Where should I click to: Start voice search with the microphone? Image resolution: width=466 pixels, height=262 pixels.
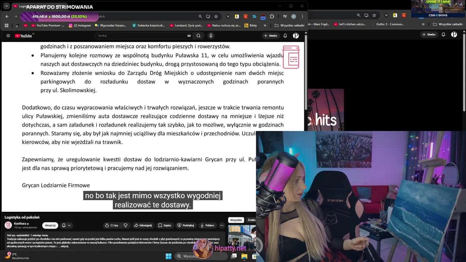(211, 36)
